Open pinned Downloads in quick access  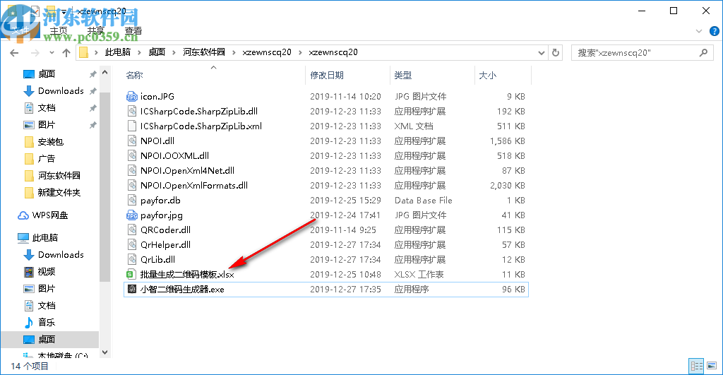point(54,91)
